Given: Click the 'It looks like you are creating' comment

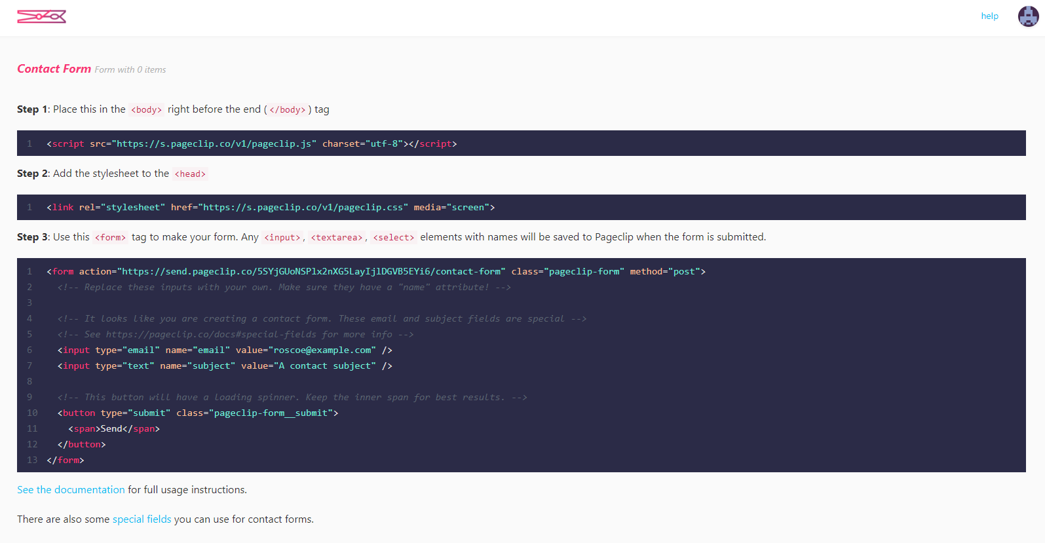Looking at the screenshot, I should 322,319.
